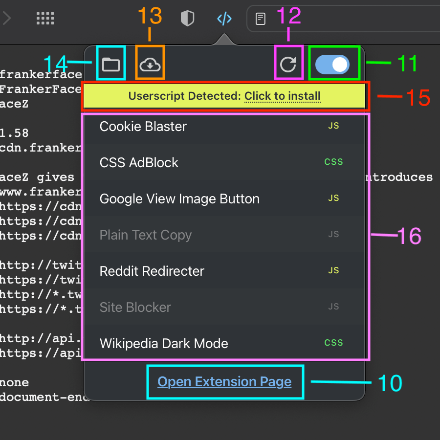Screen dimensions: 440x440
Task: Toggle the Cookie Blaster script
Action: click(x=224, y=126)
